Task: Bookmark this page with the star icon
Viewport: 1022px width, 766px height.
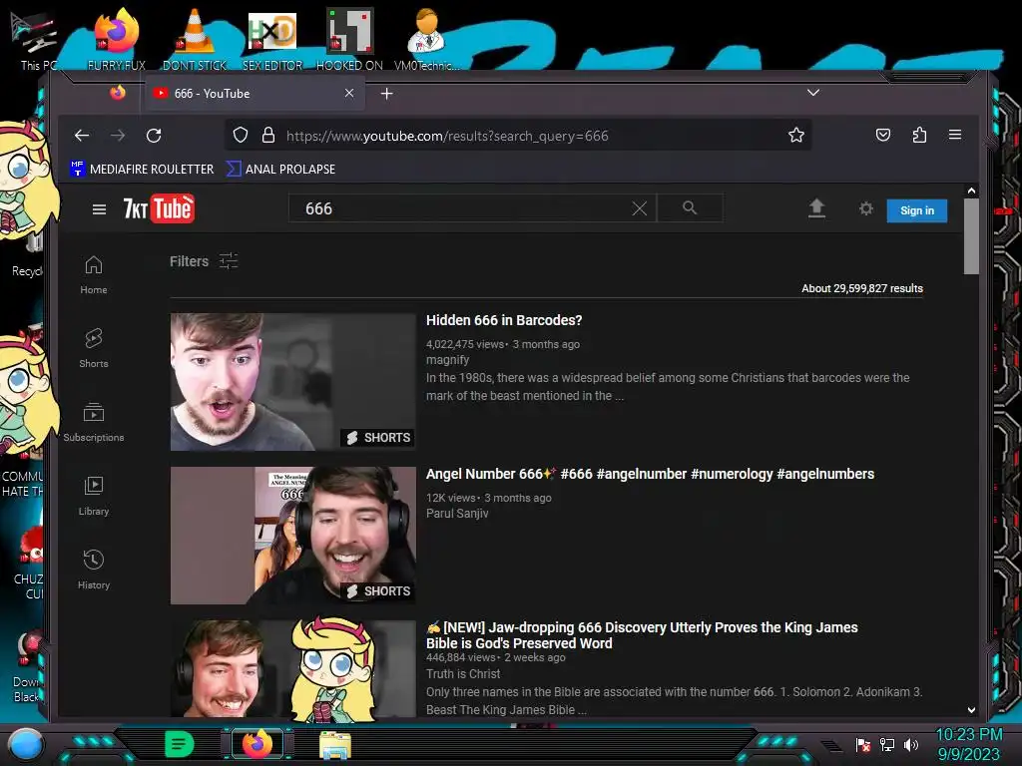Action: pyautogui.click(x=795, y=136)
